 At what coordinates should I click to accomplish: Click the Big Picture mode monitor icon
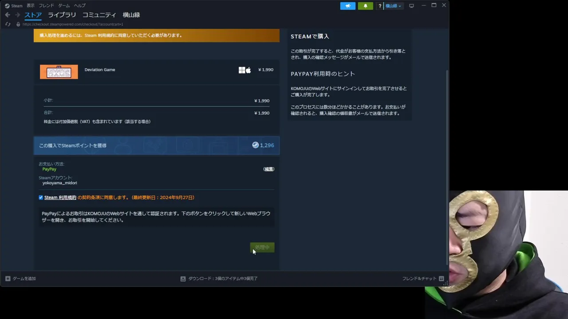(x=411, y=6)
